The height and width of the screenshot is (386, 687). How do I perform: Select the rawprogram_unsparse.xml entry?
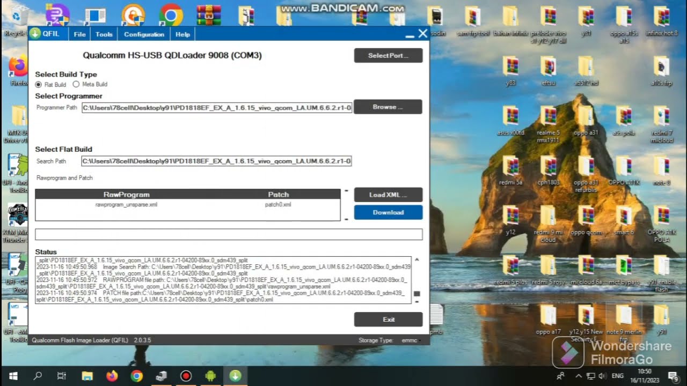[x=127, y=204]
